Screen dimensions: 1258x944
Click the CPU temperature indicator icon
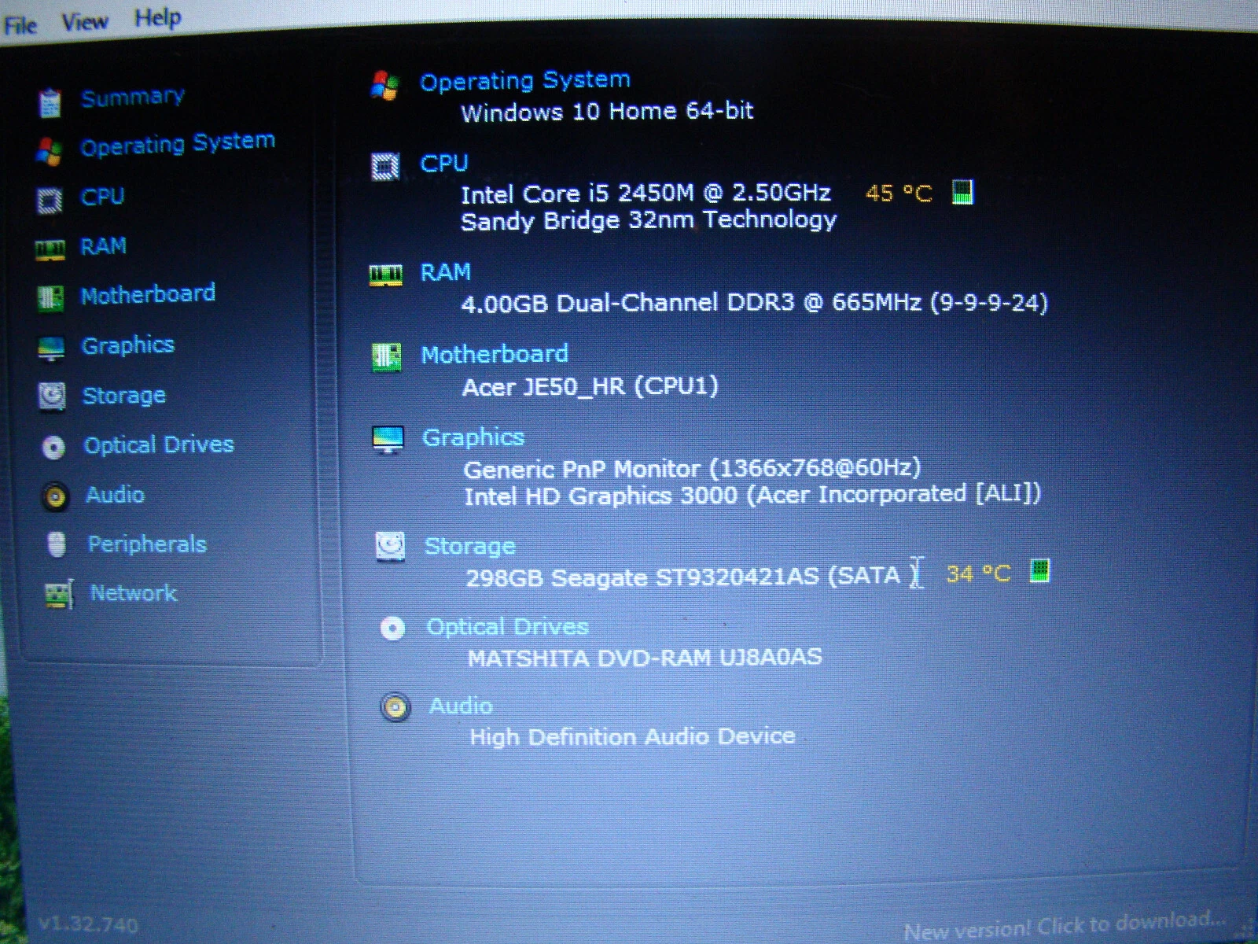(x=962, y=192)
